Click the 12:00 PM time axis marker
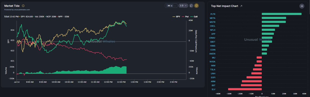310x97 pixels. pos(108,82)
